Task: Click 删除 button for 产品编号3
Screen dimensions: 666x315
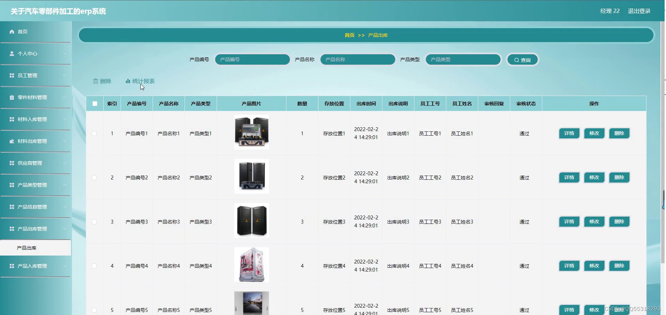Action: (619, 222)
